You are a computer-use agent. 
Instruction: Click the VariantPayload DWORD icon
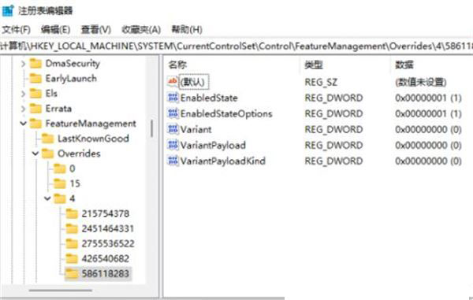pyautogui.click(x=173, y=145)
